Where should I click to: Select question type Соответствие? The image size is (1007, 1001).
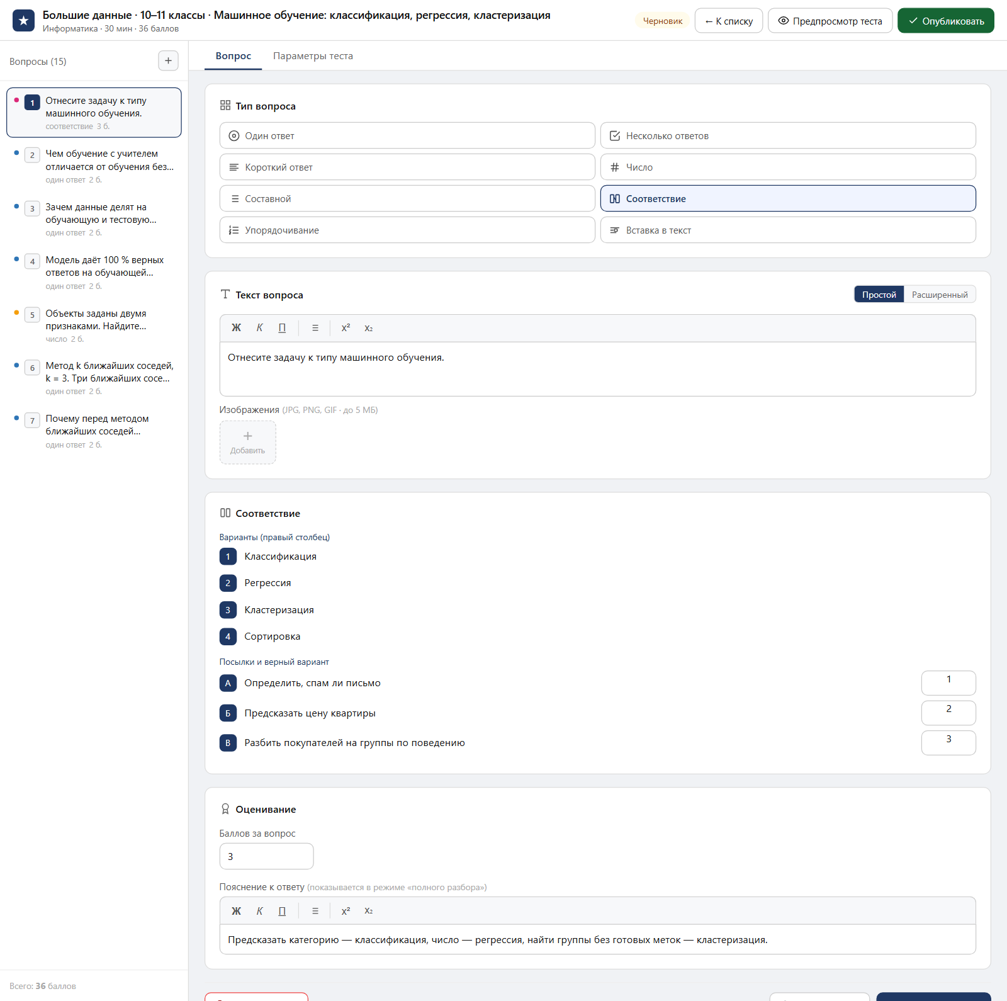pos(788,198)
